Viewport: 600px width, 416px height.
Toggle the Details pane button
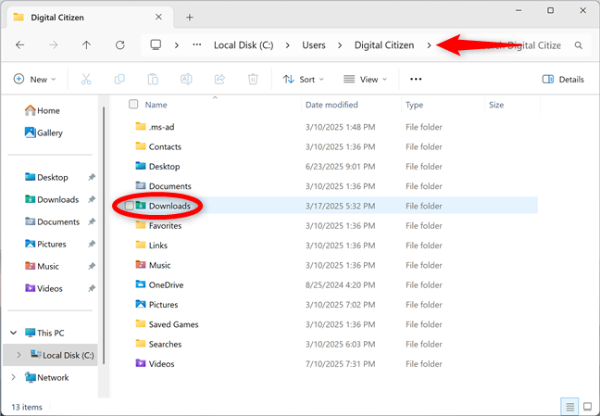point(563,80)
